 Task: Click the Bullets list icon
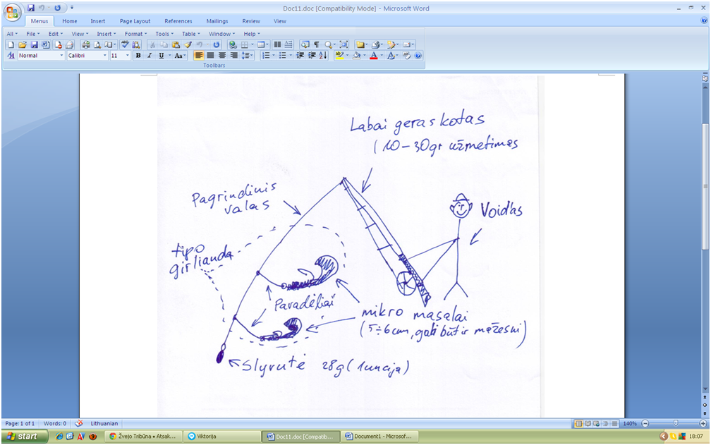[x=282, y=55]
